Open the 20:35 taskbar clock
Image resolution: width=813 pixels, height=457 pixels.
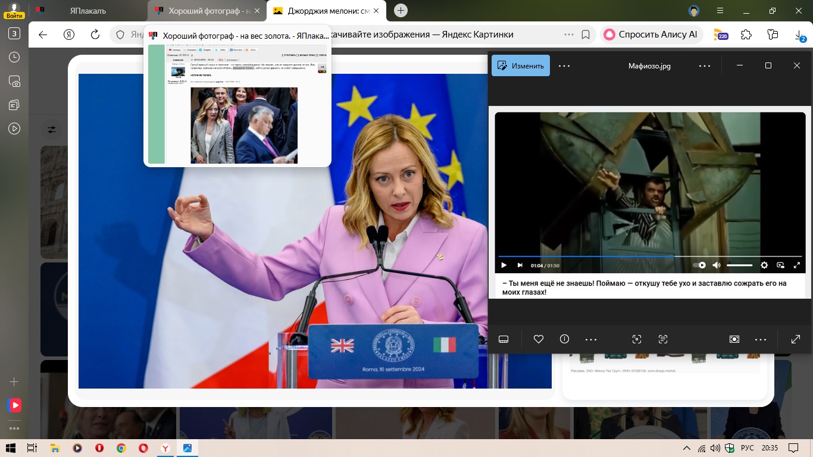pos(770,448)
